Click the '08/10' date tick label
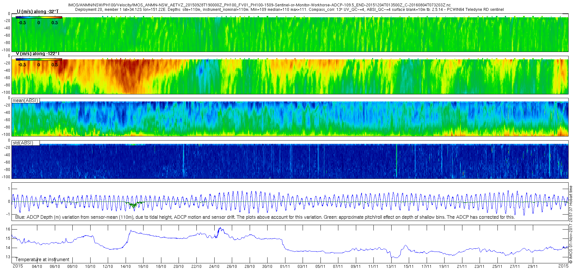The height and width of the screenshot is (271, 574). pyautogui.click(x=72, y=267)
